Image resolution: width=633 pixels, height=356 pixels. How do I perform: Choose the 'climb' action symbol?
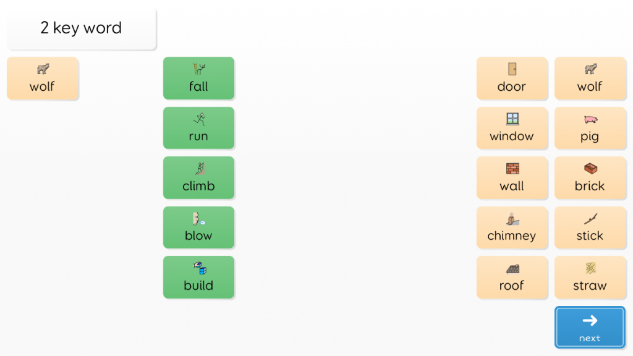[x=198, y=177]
